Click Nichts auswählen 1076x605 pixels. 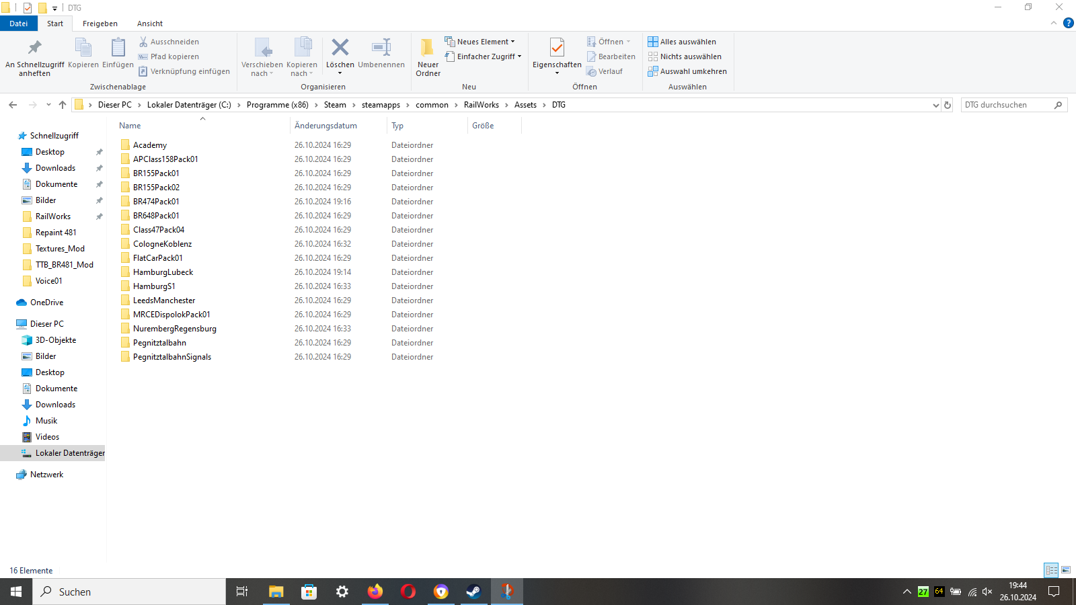coord(685,56)
